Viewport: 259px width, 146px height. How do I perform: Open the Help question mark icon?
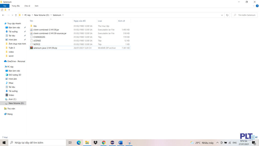(257, 6)
